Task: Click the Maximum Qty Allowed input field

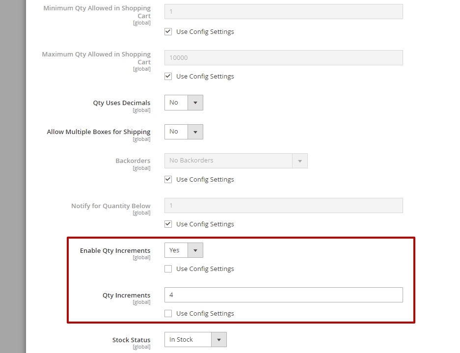Action: 284,58
